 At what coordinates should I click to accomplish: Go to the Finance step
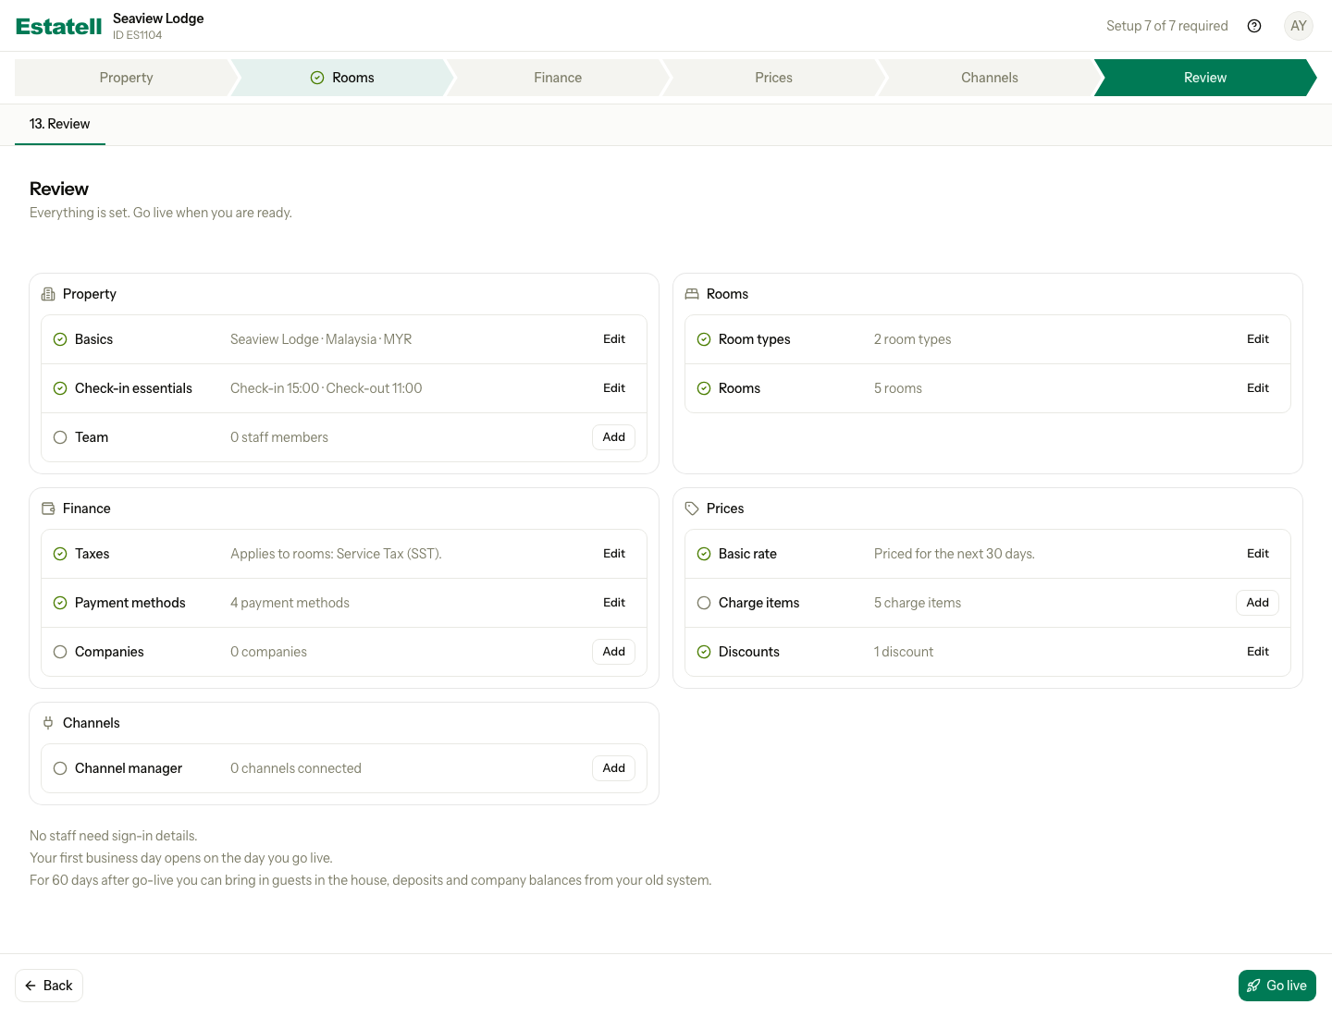pos(558,78)
